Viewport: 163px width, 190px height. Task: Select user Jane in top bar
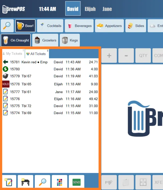[107, 9]
